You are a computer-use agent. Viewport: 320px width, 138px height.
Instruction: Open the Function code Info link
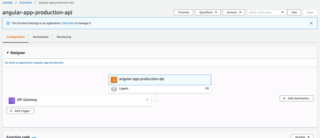pos(34,137)
